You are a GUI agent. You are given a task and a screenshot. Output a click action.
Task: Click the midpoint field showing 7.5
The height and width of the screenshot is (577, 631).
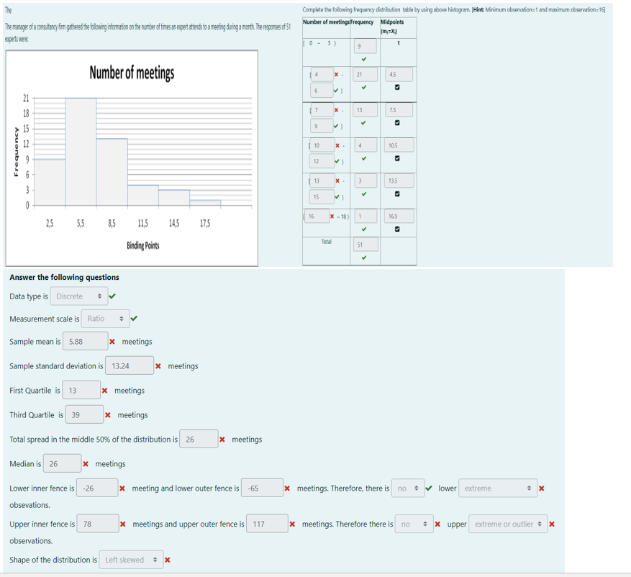399,110
